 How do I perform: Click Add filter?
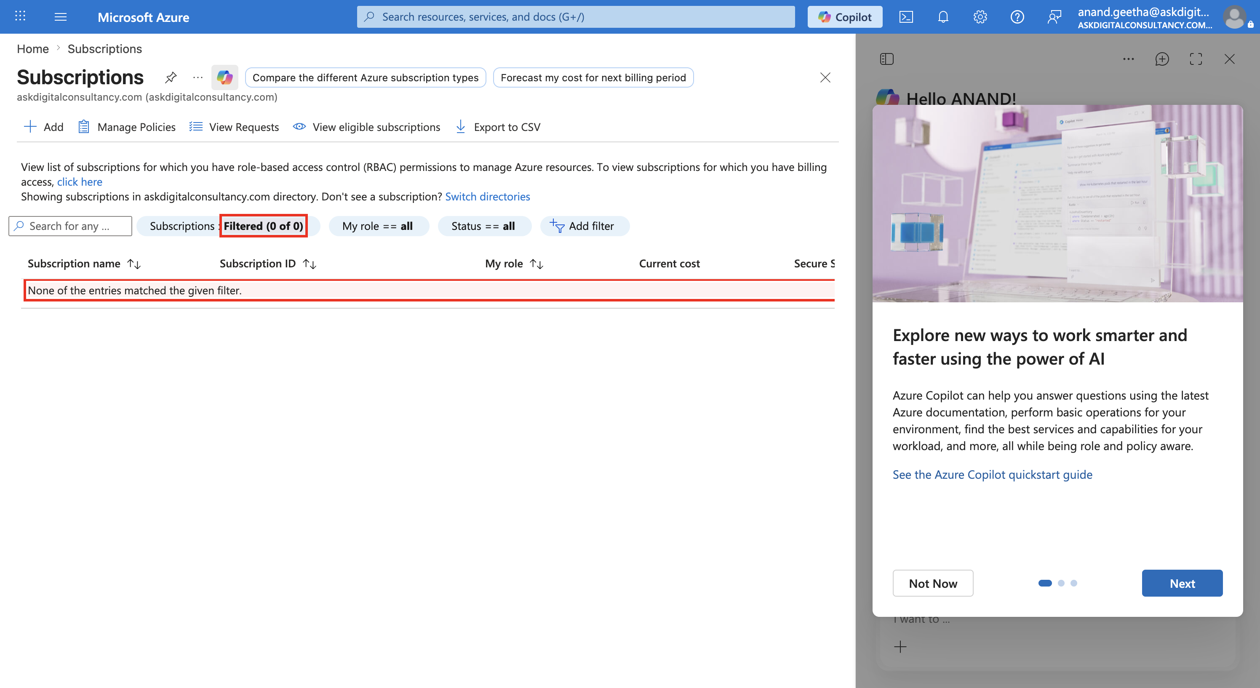585,226
